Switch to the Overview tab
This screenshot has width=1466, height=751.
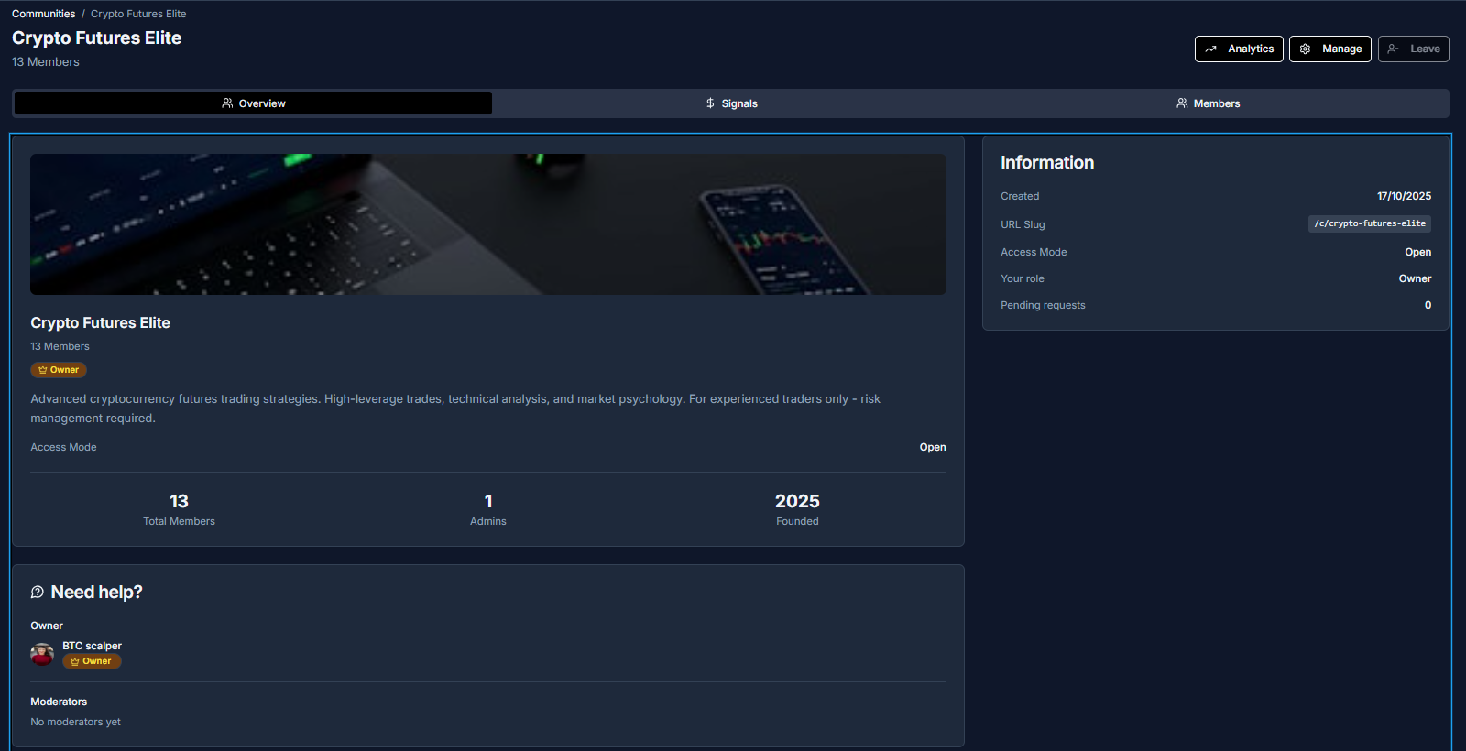tap(253, 103)
